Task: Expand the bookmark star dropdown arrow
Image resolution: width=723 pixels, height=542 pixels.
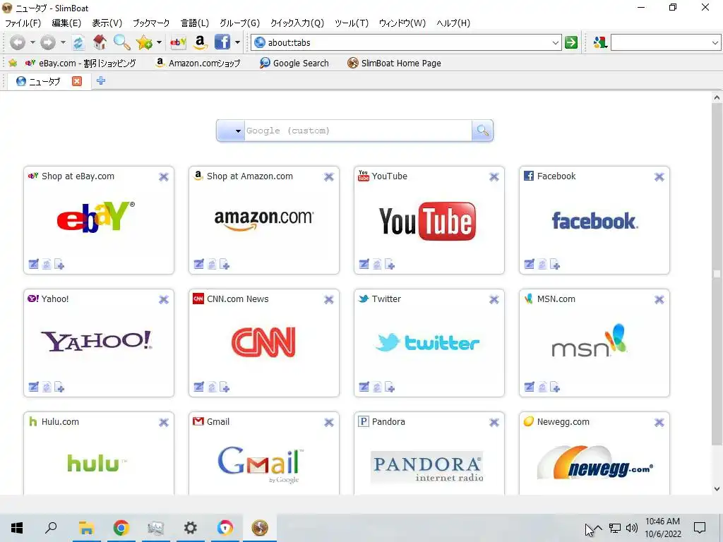Action: (x=159, y=42)
